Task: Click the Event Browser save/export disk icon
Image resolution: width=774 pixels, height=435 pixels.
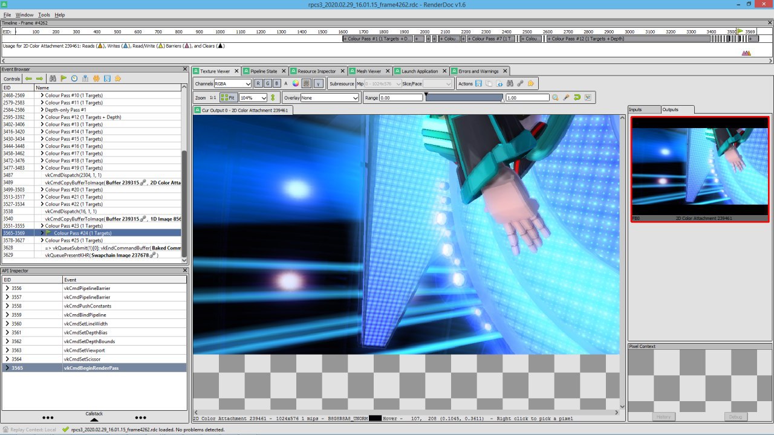Action: (107, 79)
